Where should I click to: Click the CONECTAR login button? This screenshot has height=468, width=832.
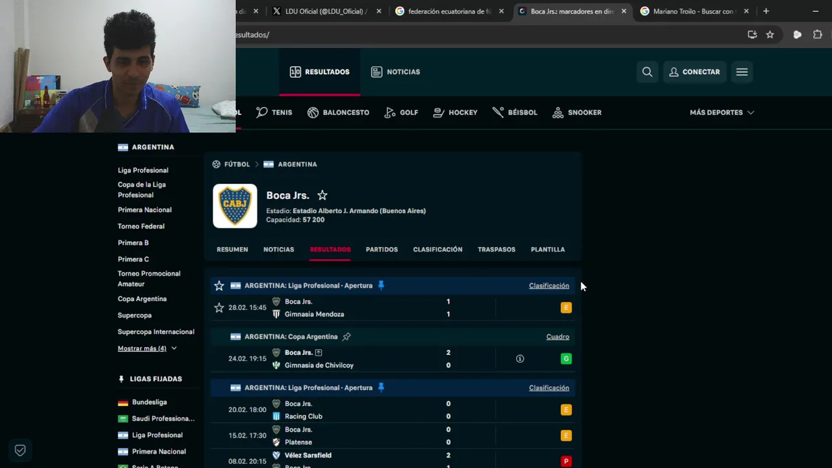point(694,72)
